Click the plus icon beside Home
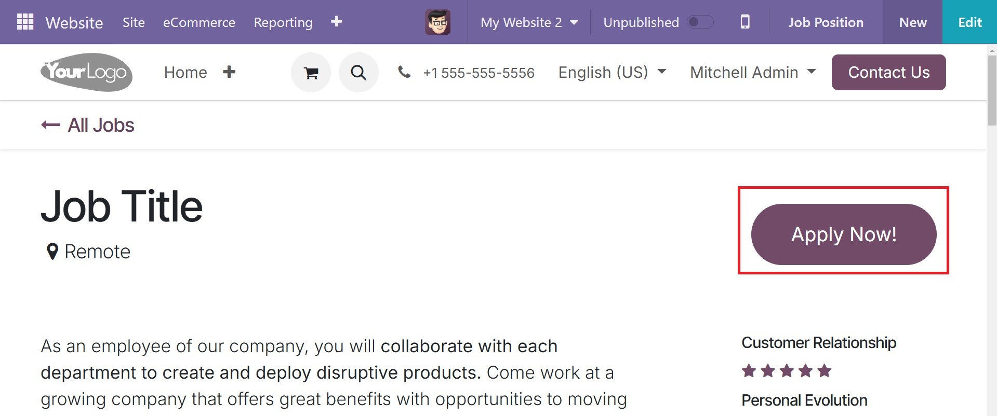Viewport: 997px width, 416px height. tap(229, 72)
